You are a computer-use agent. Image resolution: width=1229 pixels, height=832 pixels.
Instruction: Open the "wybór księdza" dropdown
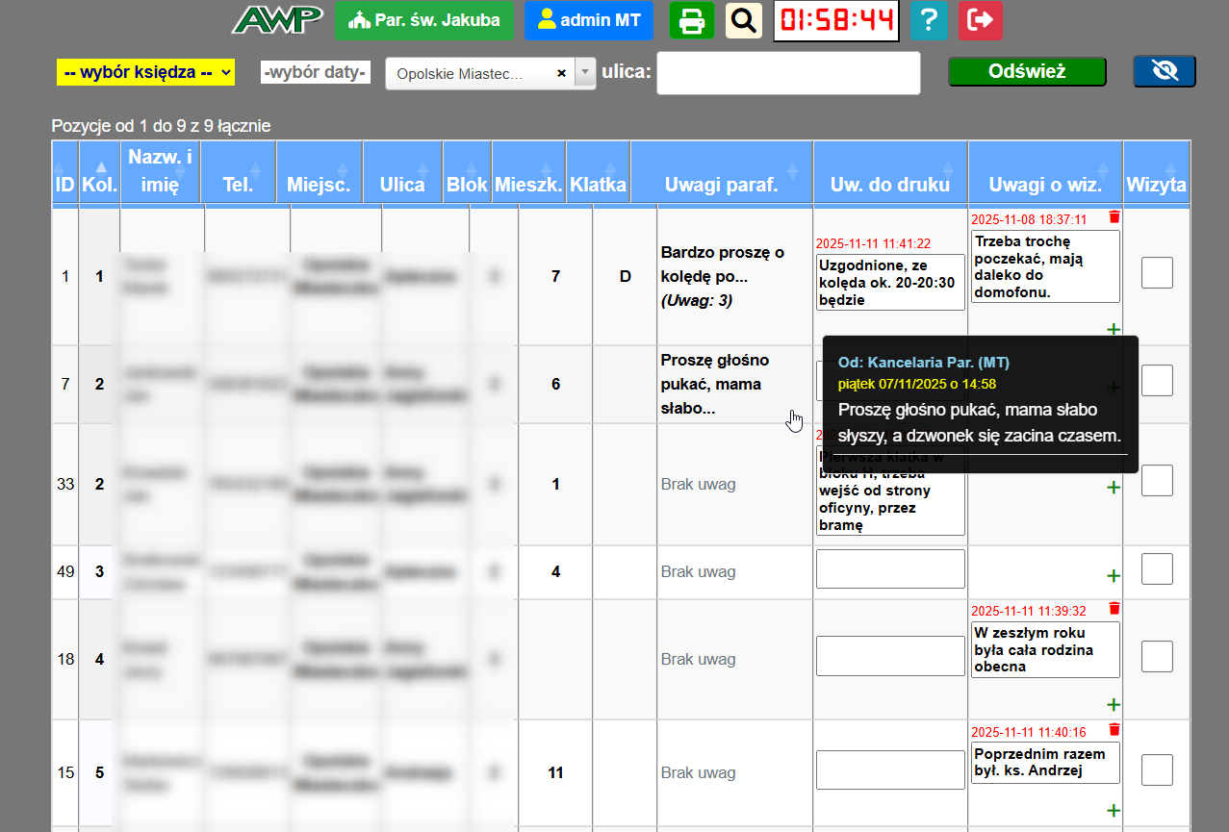(x=145, y=72)
